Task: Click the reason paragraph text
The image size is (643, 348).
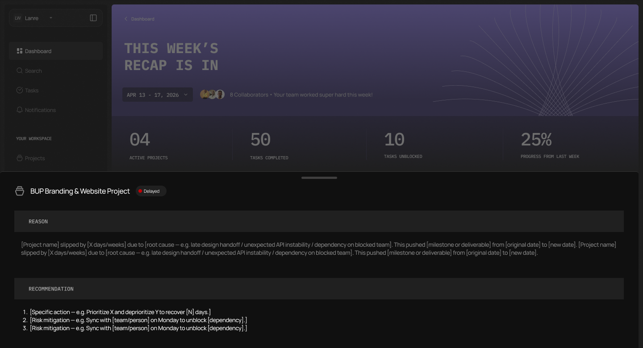Action: pos(319,249)
